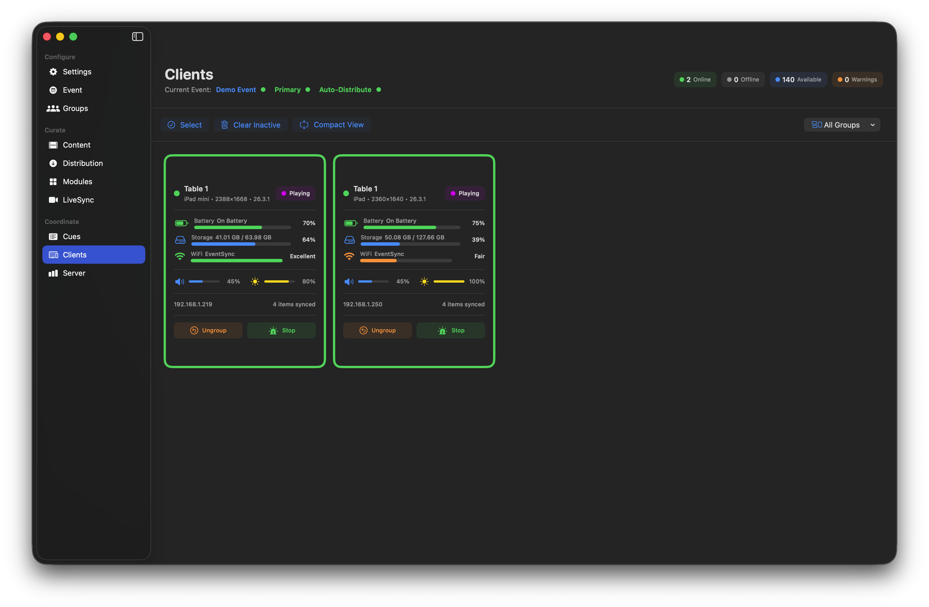Ungroup the 192.168.1.250 iPad client
The image size is (929, 607).
[378, 331]
